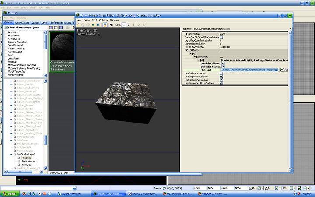Toggle Show All Resource Types checkbox
The image size is (315, 197).
[x=6, y=28]
